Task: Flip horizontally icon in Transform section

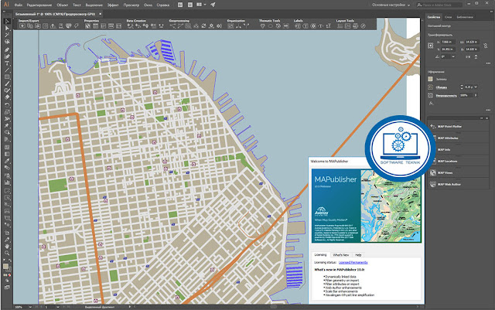Action: click(468, 57)
